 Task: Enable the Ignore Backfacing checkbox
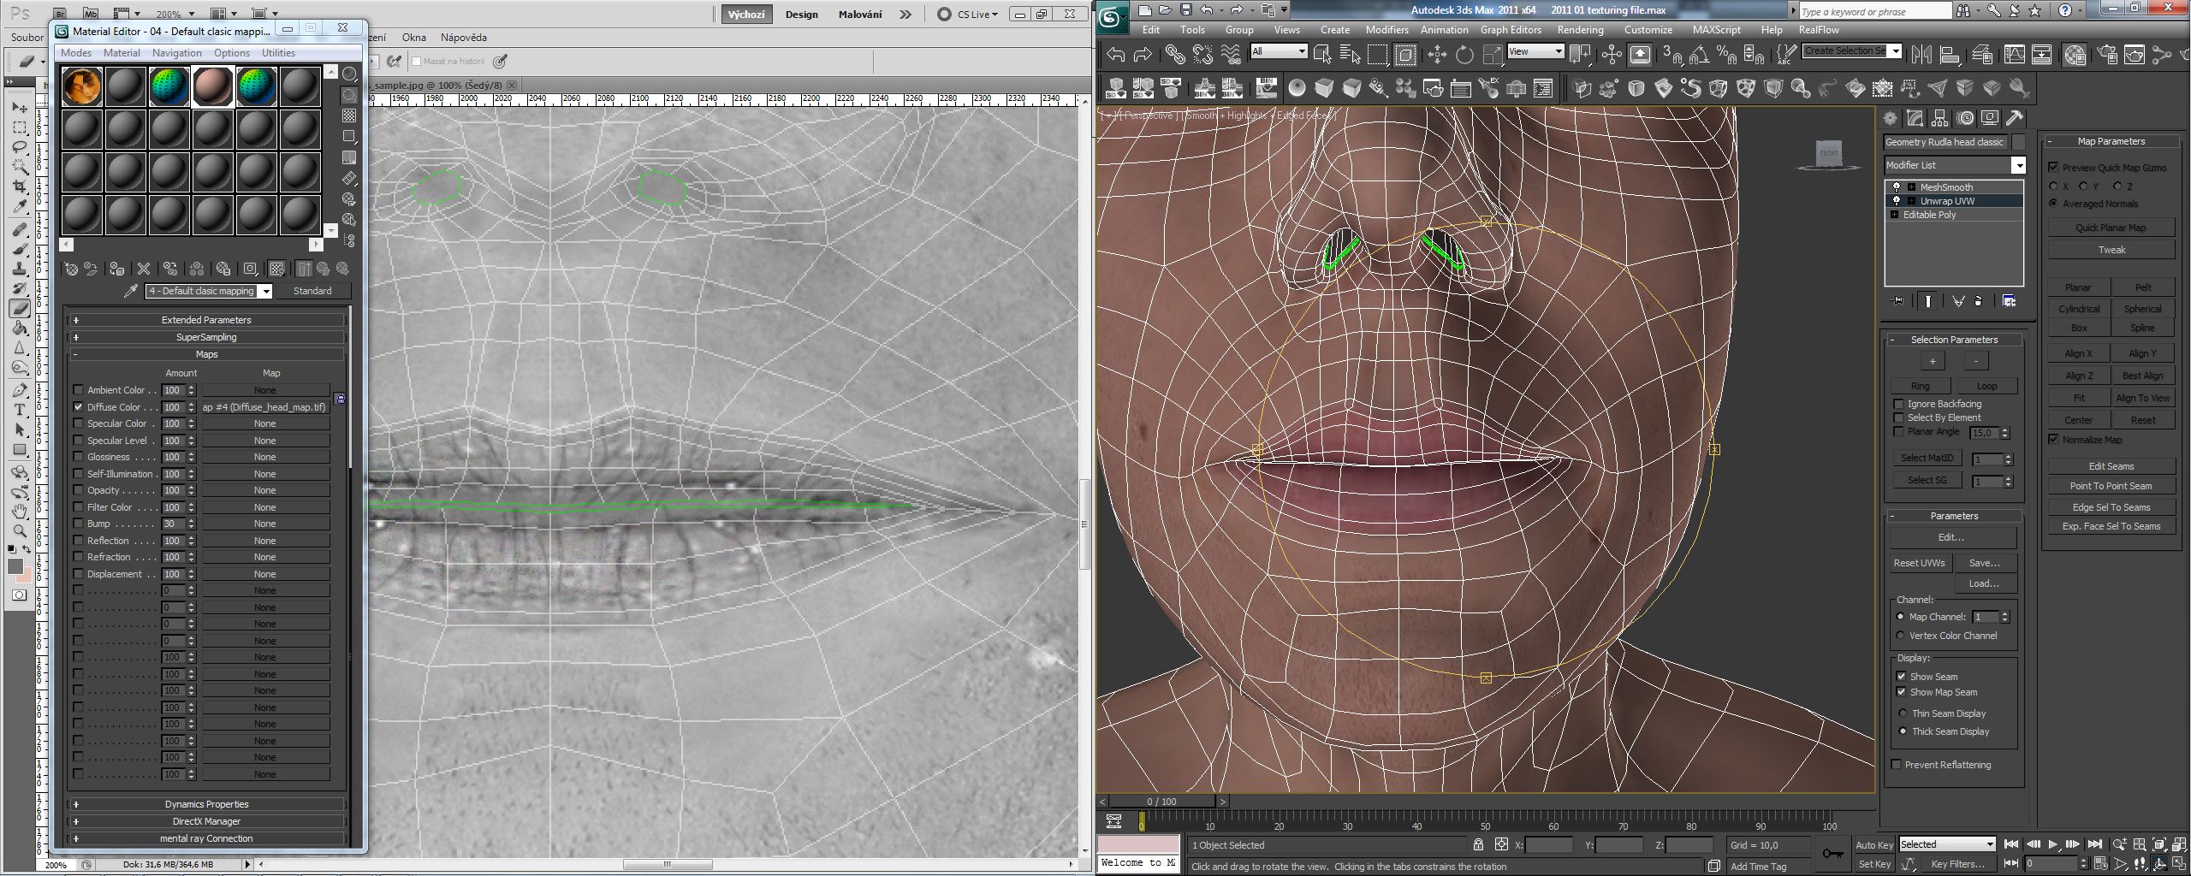point(1898,404)
